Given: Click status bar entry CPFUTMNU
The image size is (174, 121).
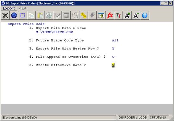Looking at the screenshot, I should pyautogui.click(x=158, y=118).
